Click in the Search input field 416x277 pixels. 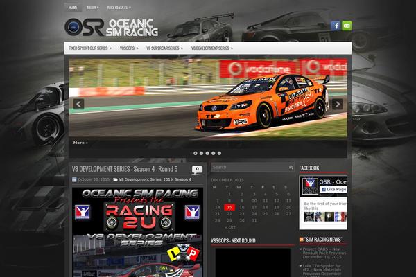coord(250,168)
